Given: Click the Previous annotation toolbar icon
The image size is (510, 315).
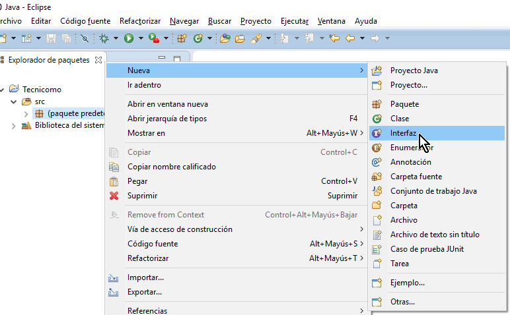Looking at the screenshot, I should tap(309, 38).
